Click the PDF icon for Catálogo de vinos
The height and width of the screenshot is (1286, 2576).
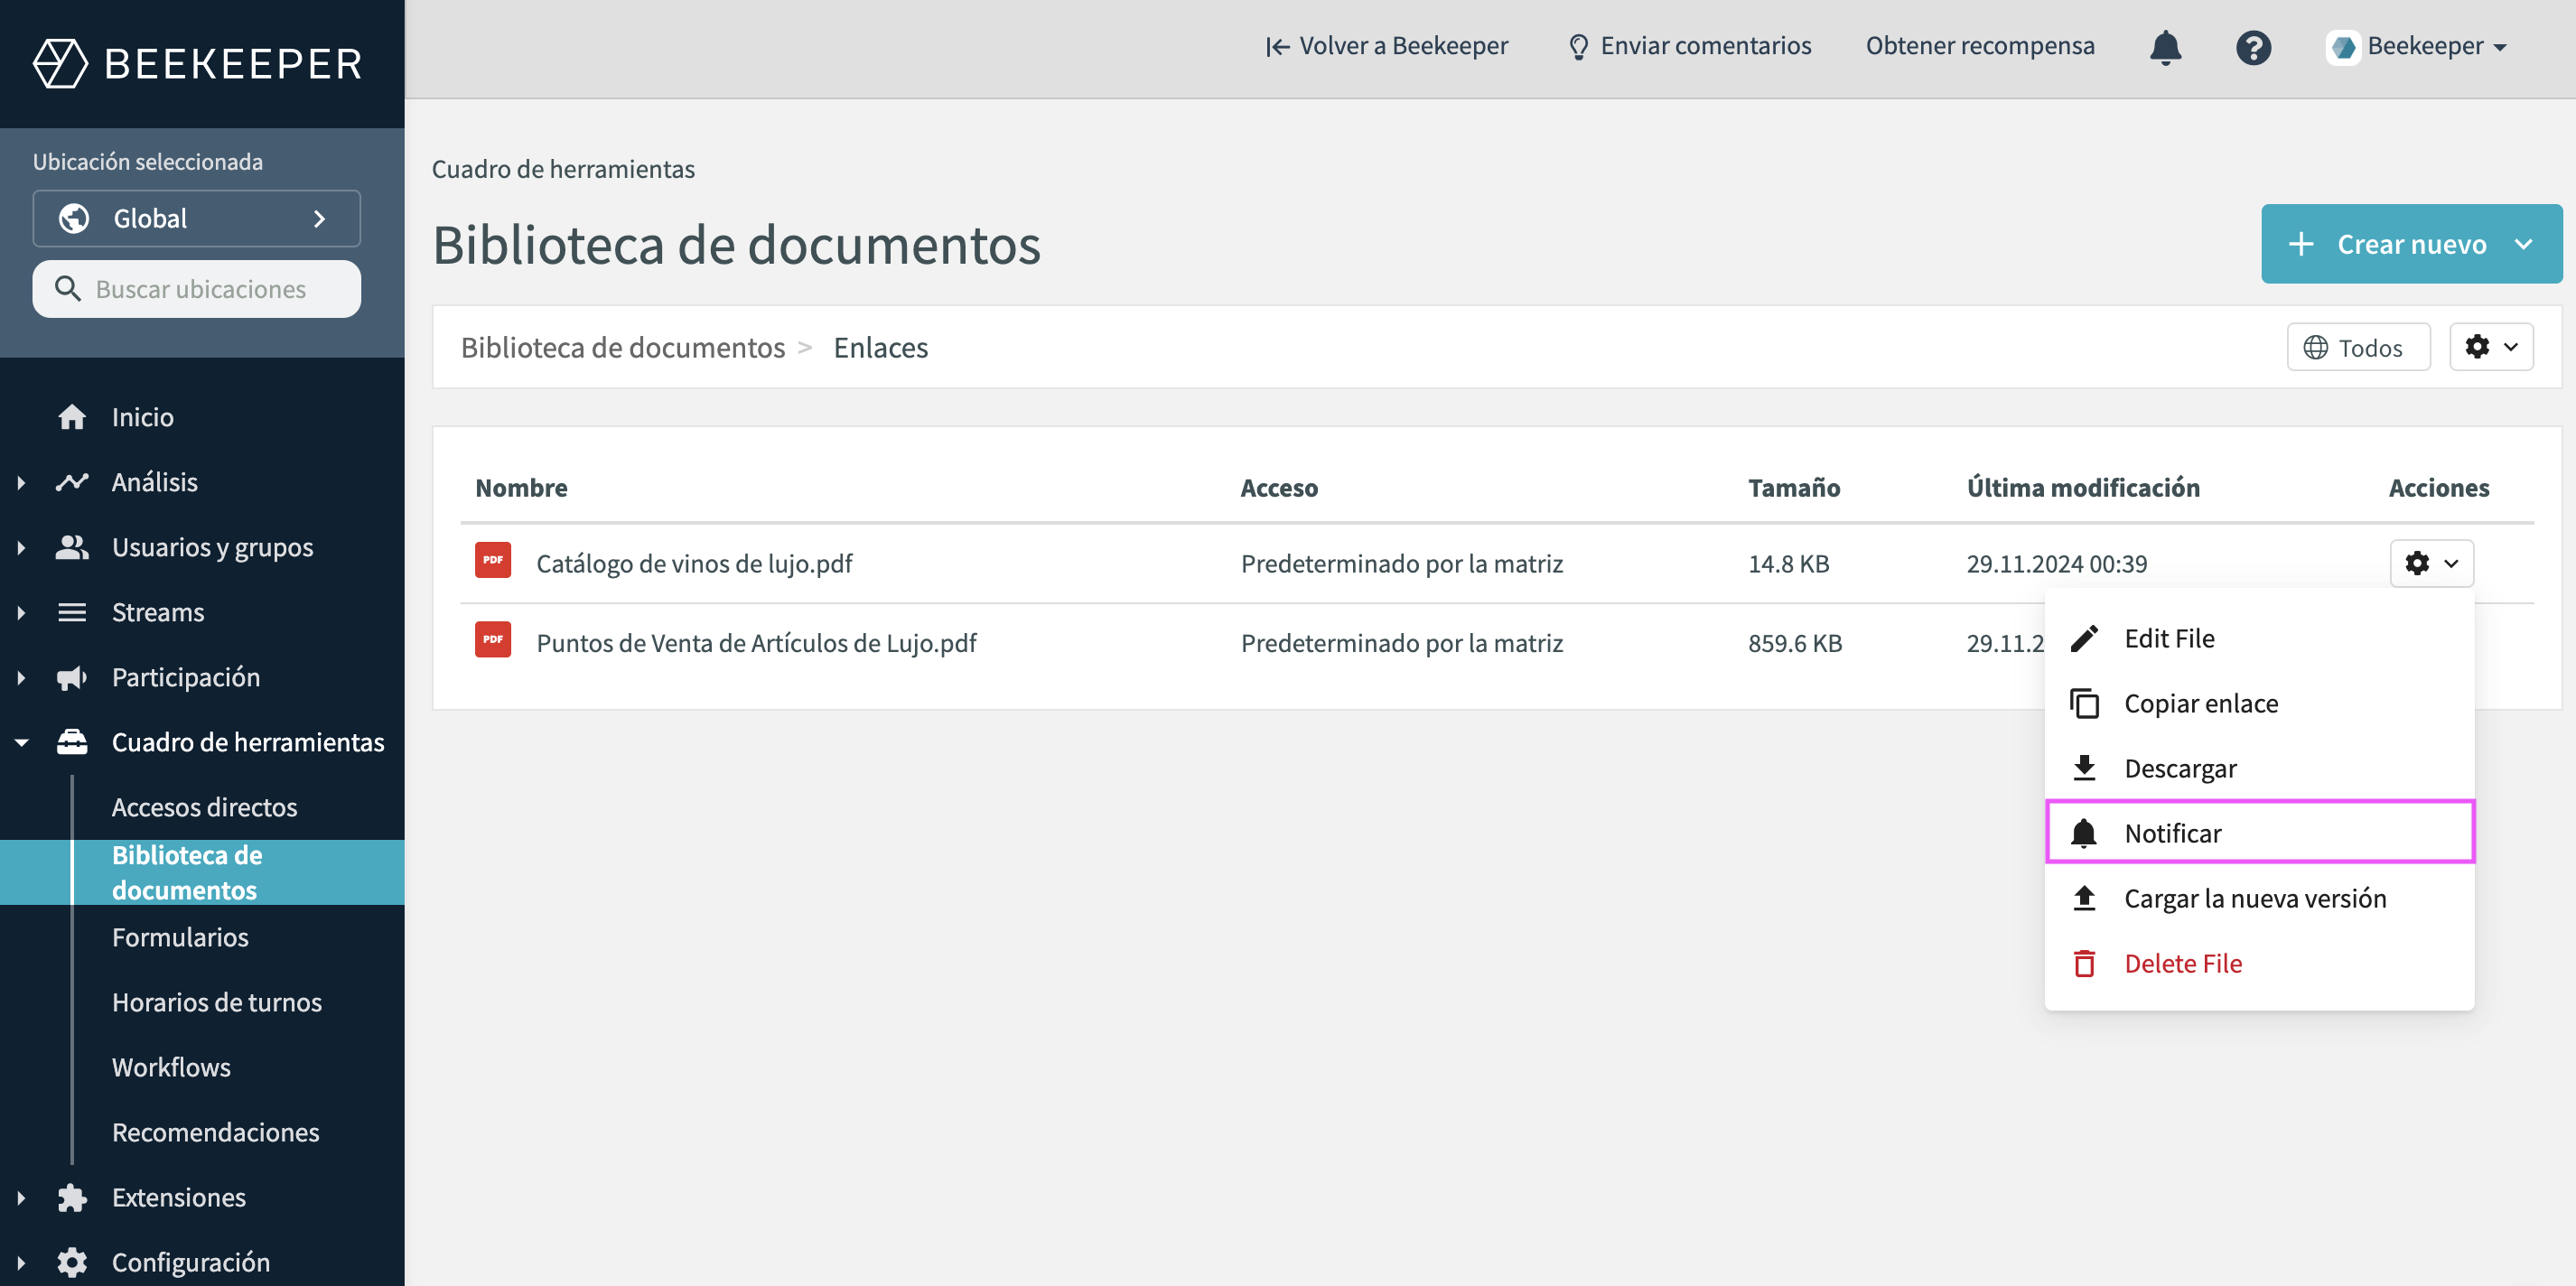tap(493, 560)
